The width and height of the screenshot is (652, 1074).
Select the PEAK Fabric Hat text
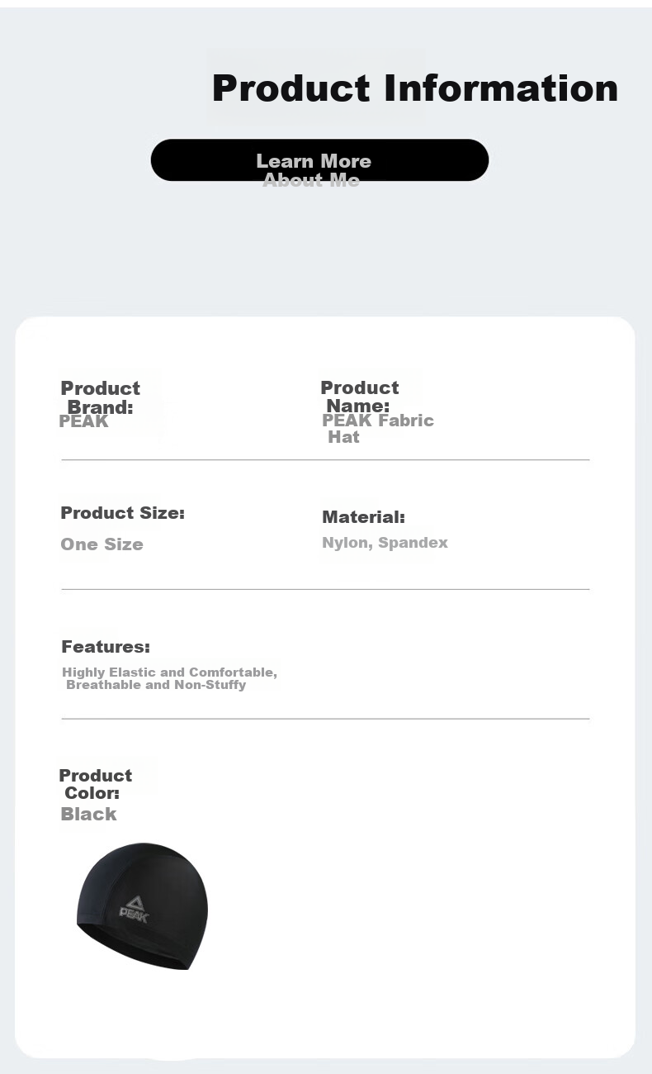pyautogui.click(x=377, y=429)
